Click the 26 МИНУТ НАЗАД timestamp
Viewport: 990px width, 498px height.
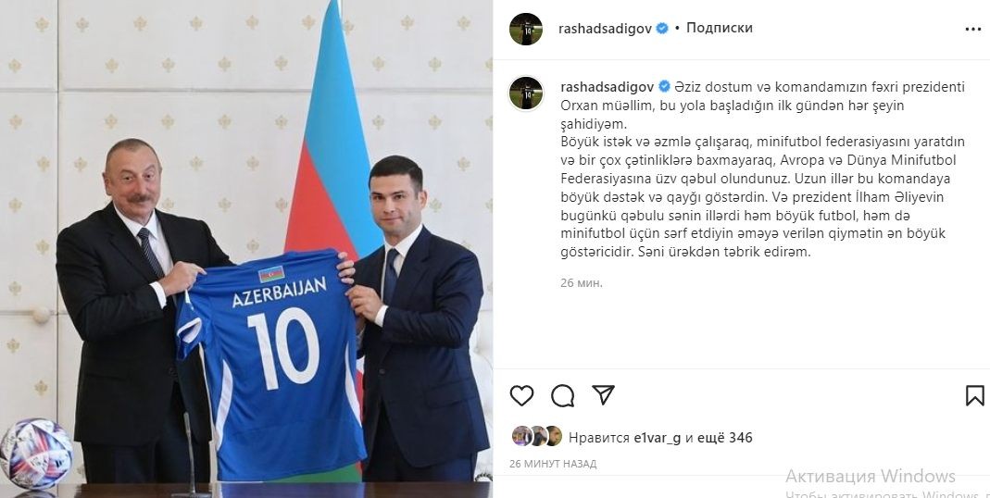(x=553, y=464)
